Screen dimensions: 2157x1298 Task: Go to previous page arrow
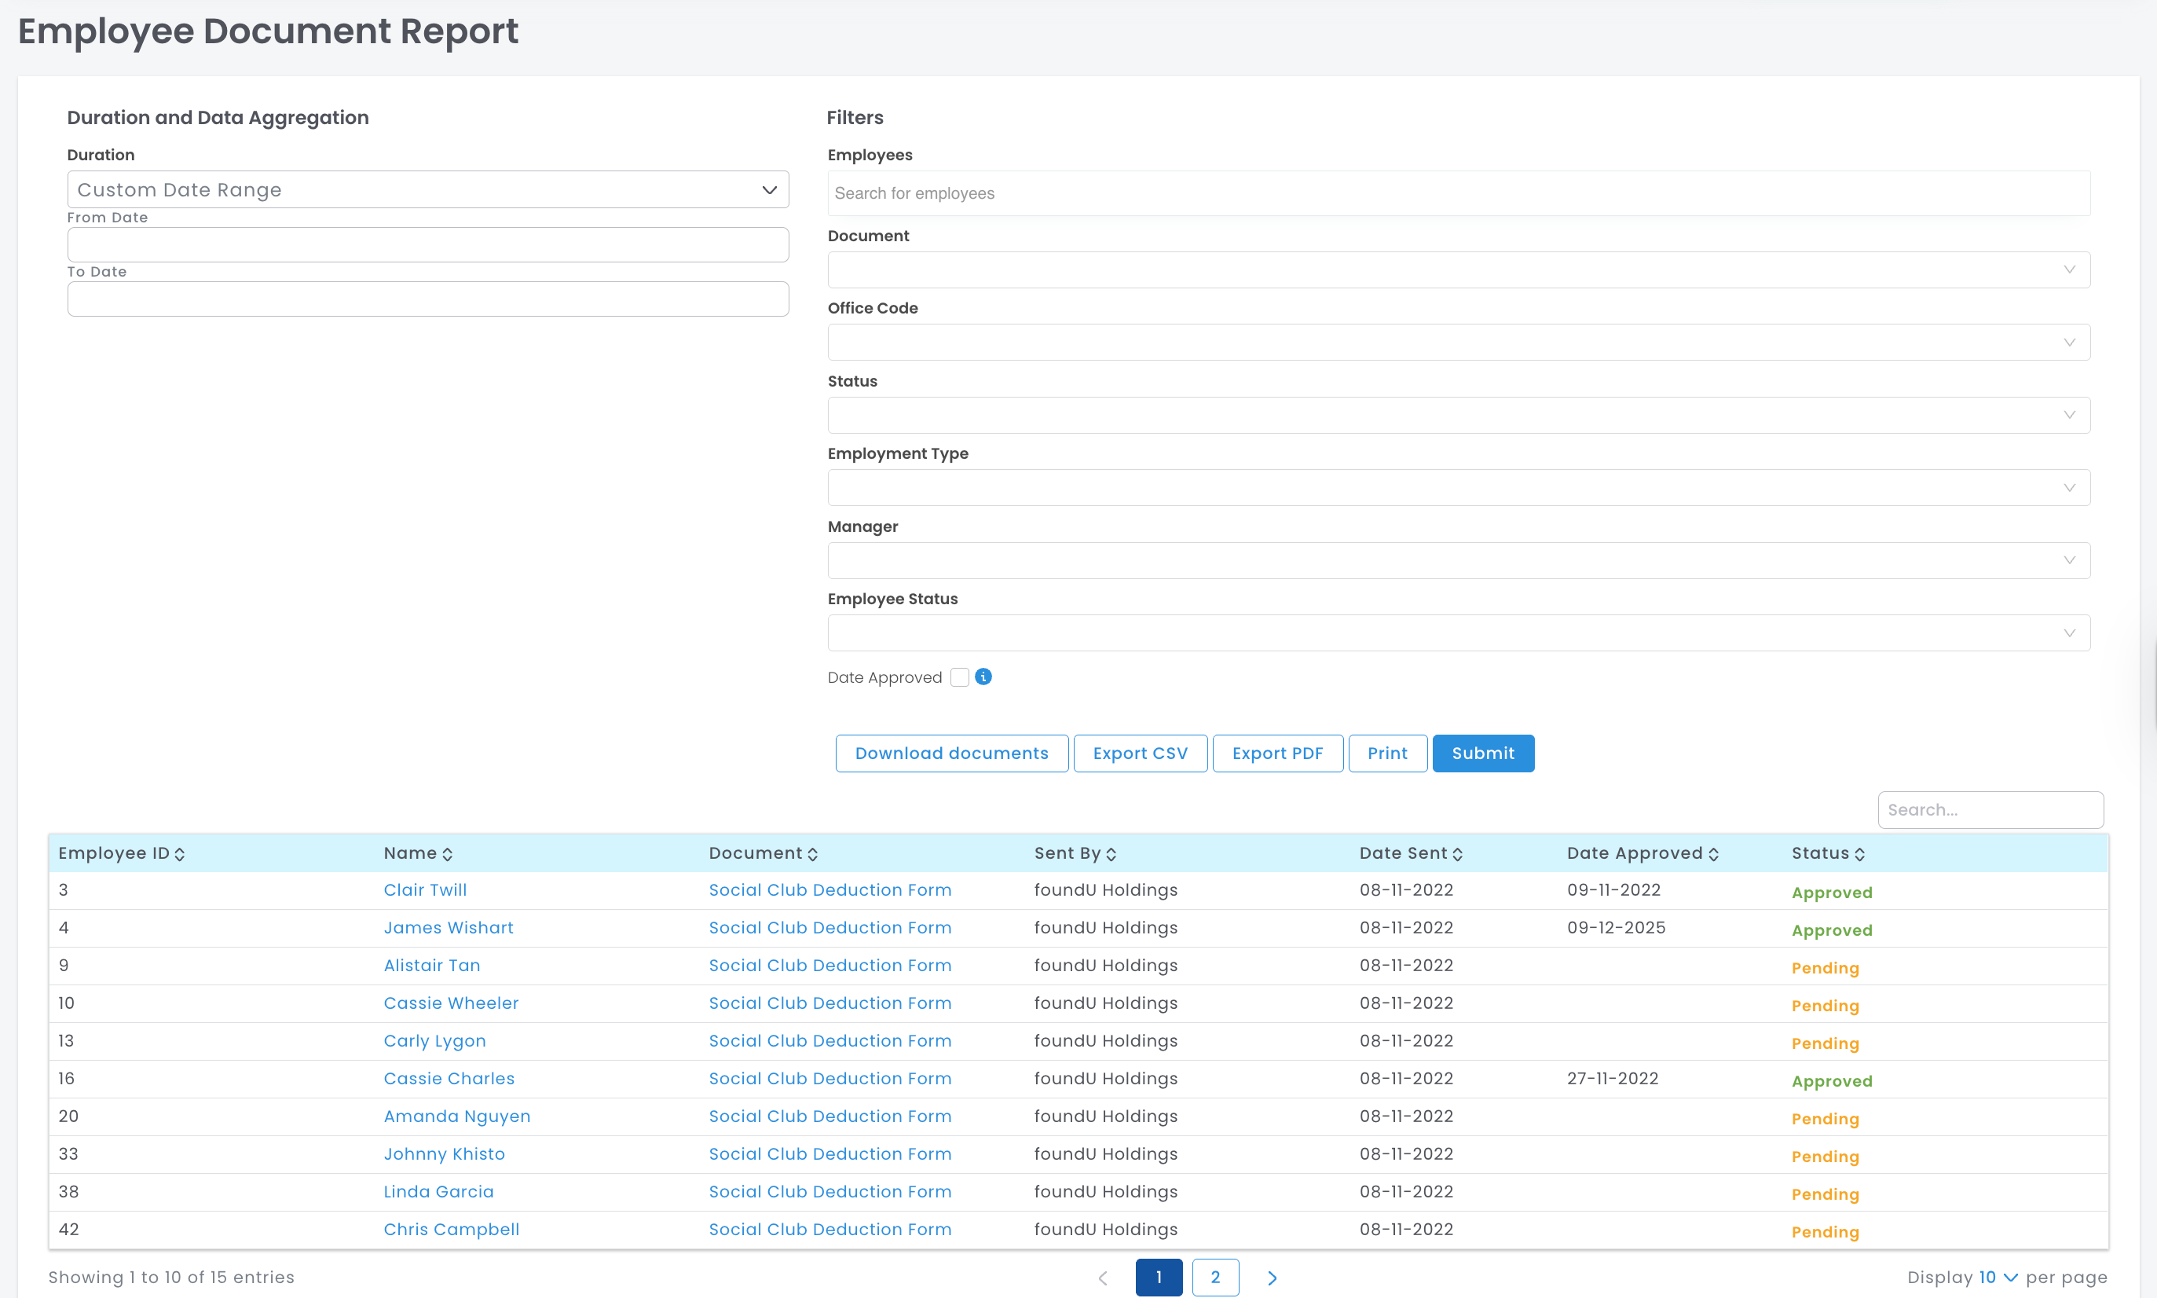(x=1103, y=1278)
